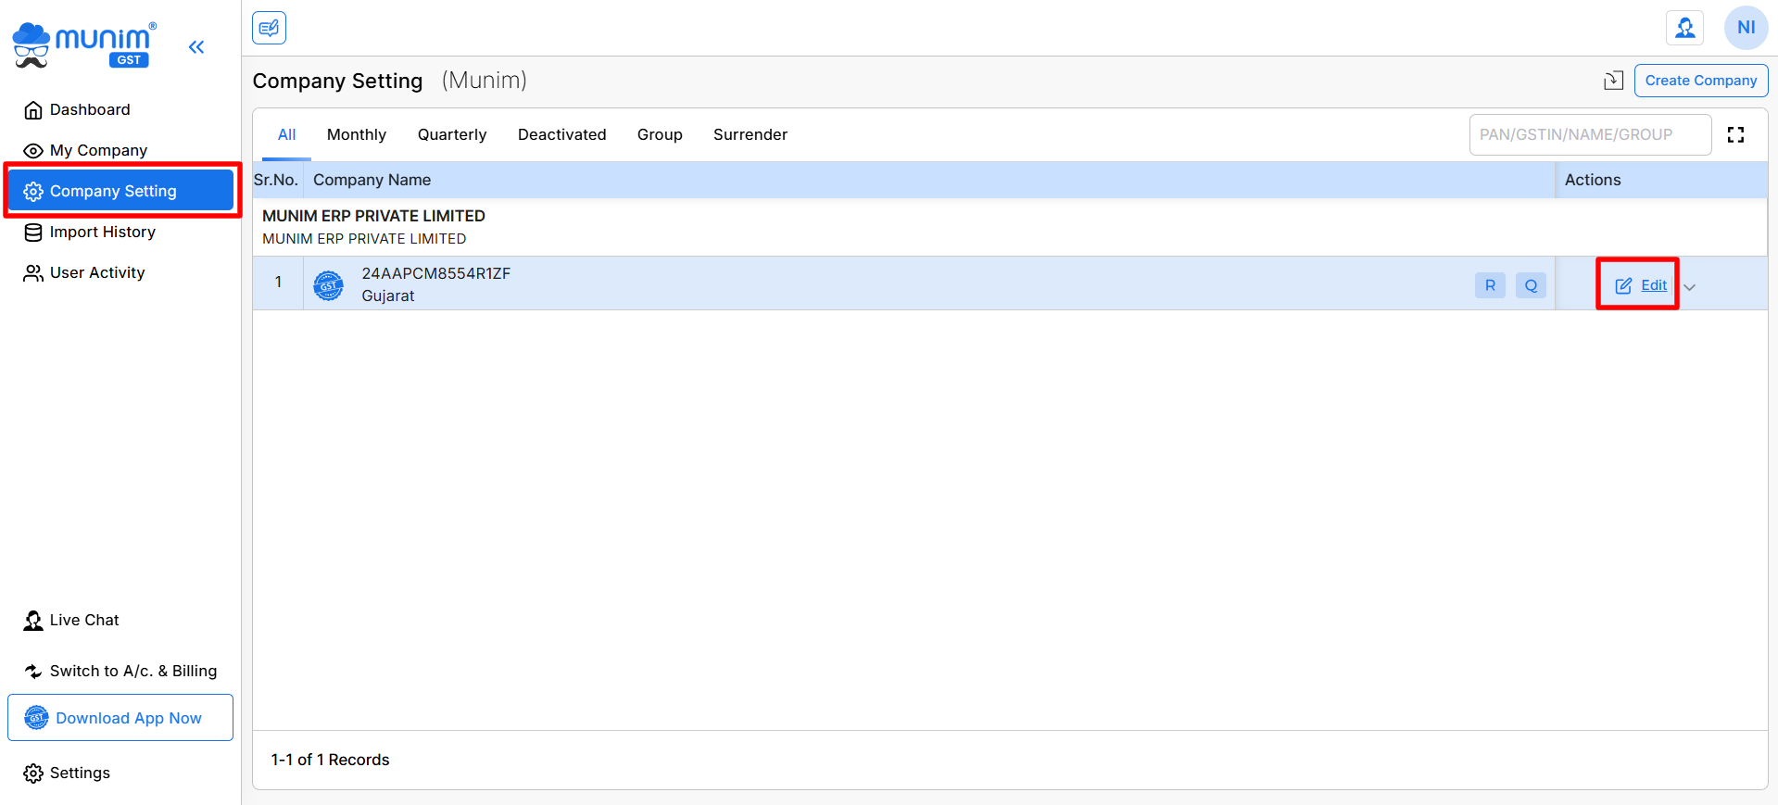Click the Edit link for the company
1778x805 pixels.
1641,285
